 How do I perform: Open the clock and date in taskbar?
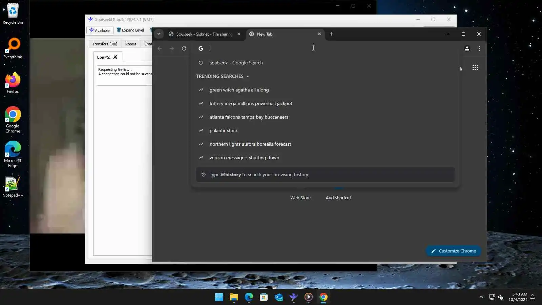pyautogui.click(x=518, y=297)
